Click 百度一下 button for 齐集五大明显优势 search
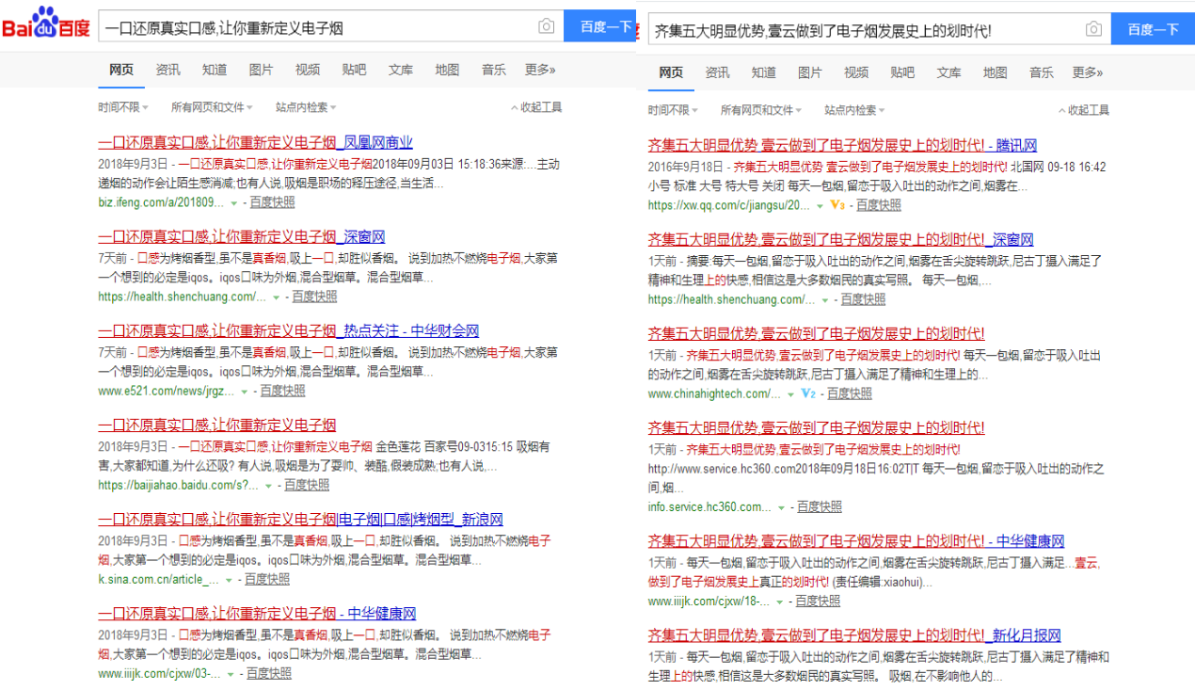Image resolution: width=1195 pixels, height=690 pixels. click(x=1153, y=29)
